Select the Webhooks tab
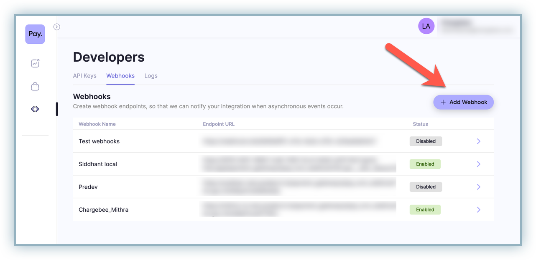 pyautogui.click(x=120, y=76)
